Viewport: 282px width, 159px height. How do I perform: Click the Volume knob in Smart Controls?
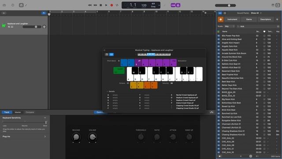click(x=93, y=137)
